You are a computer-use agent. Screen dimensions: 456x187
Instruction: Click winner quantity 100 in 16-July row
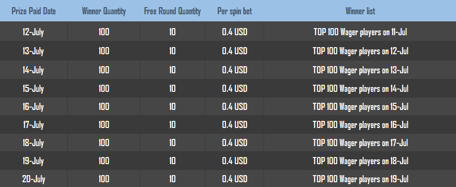(104, 107)
